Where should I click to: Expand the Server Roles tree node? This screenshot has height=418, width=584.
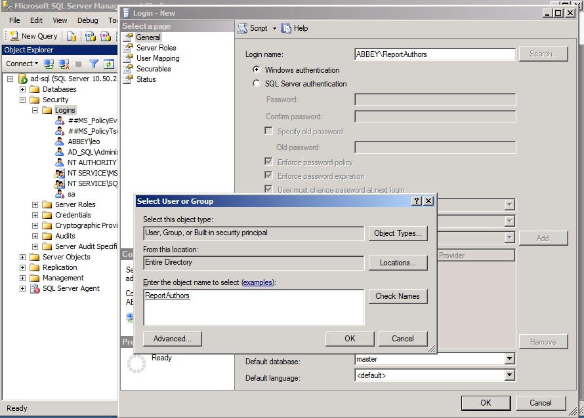click(x=35, y=204)
